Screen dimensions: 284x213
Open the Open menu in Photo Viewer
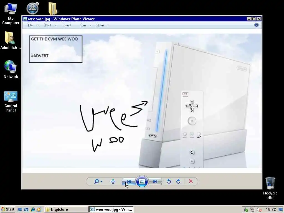tap(100, 25)
